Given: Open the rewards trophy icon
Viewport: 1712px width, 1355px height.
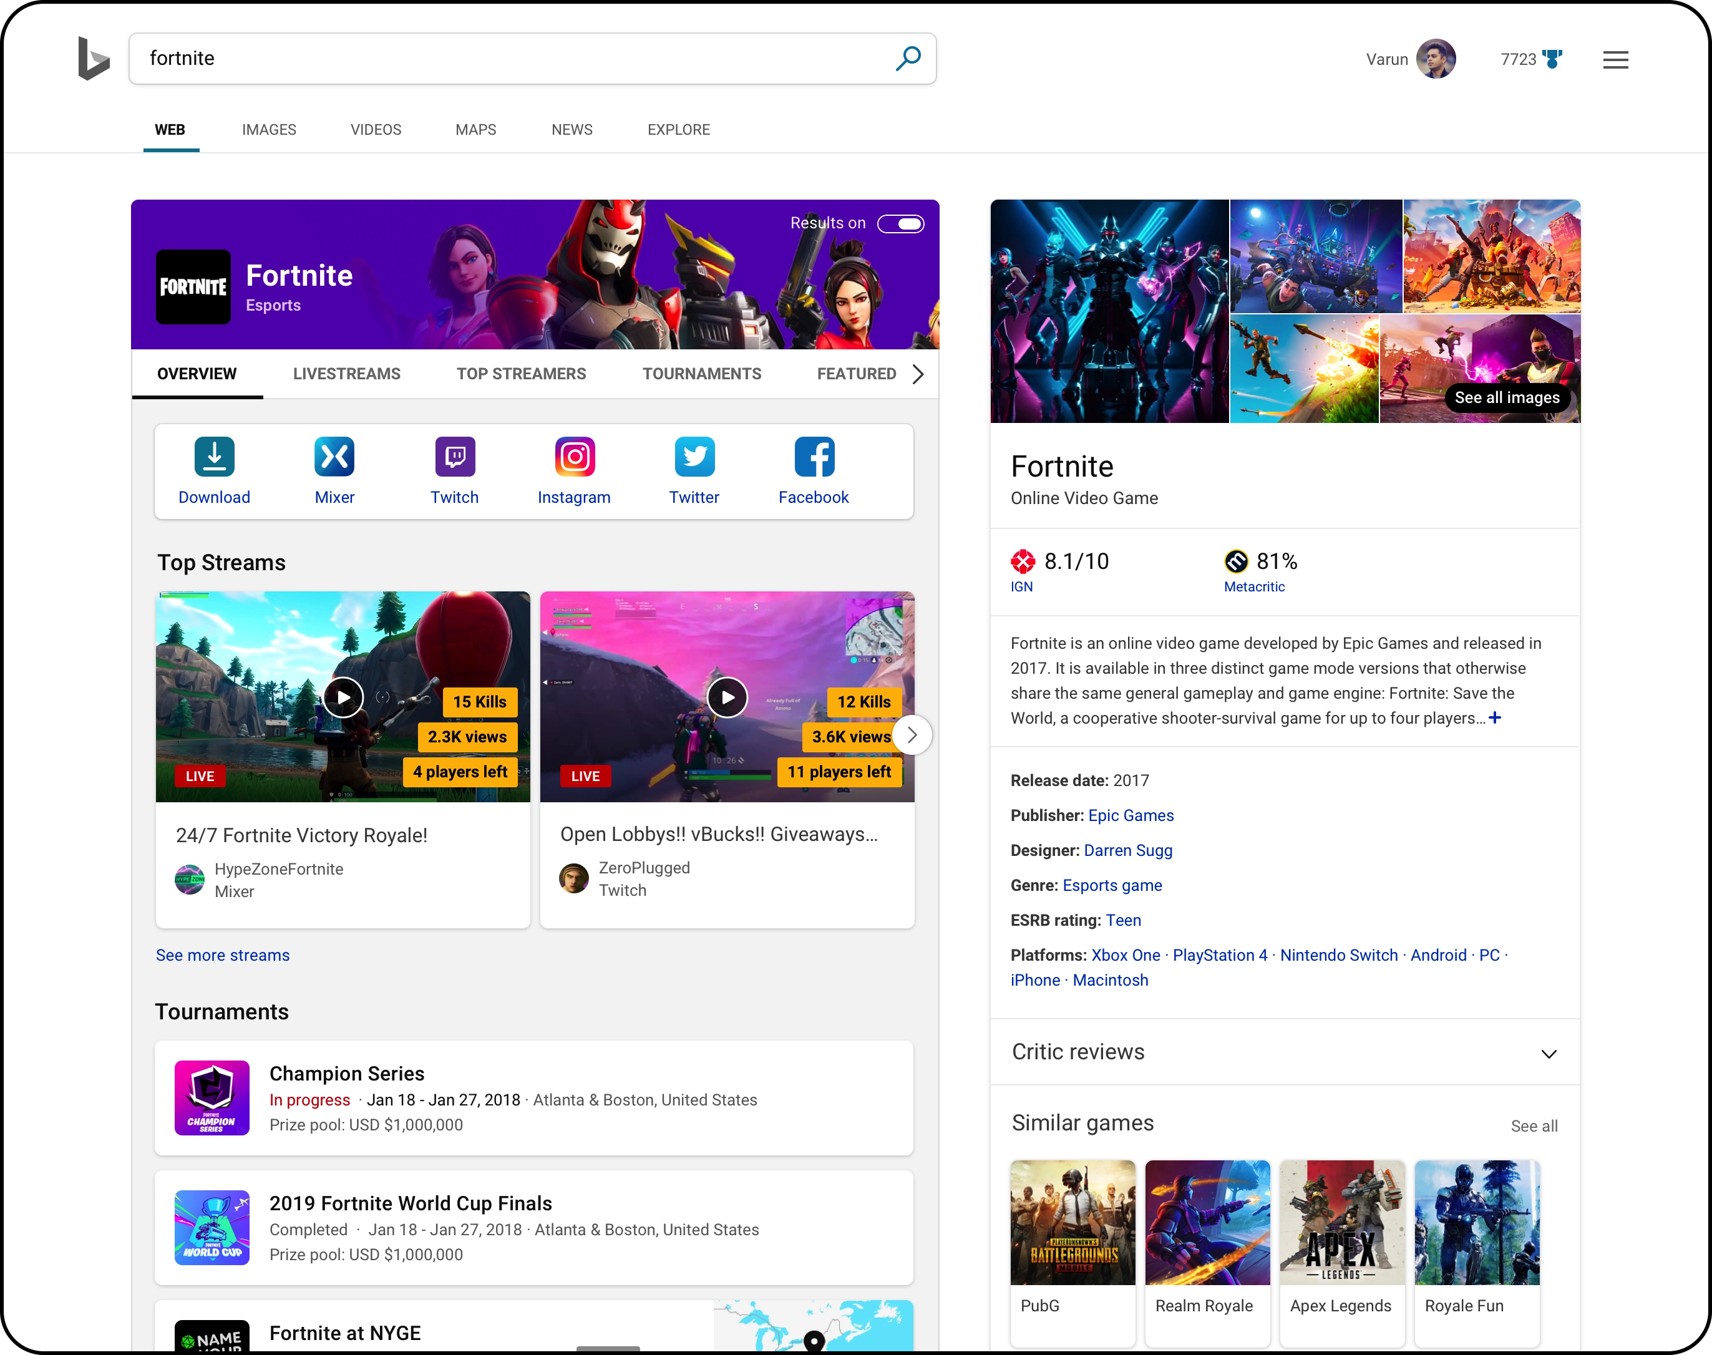Looking at the screenshot, I should tap(1552, 59).
